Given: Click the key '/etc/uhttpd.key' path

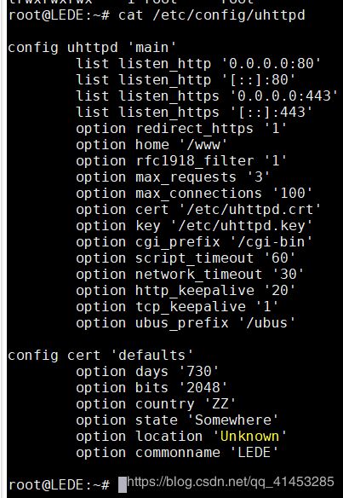Looking at the screenshot, I should [x=241, y=225].
